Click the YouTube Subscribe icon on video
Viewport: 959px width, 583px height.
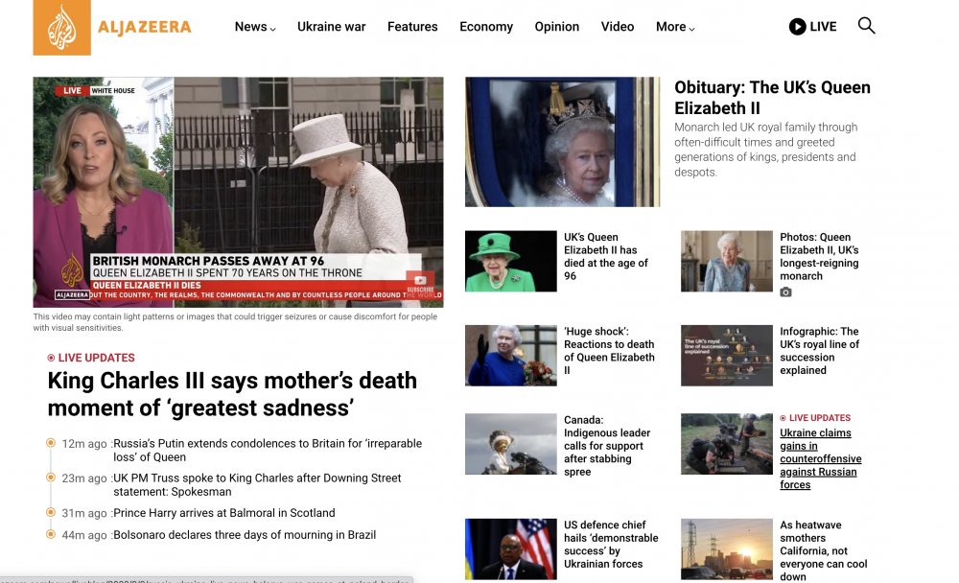(420, 281)
